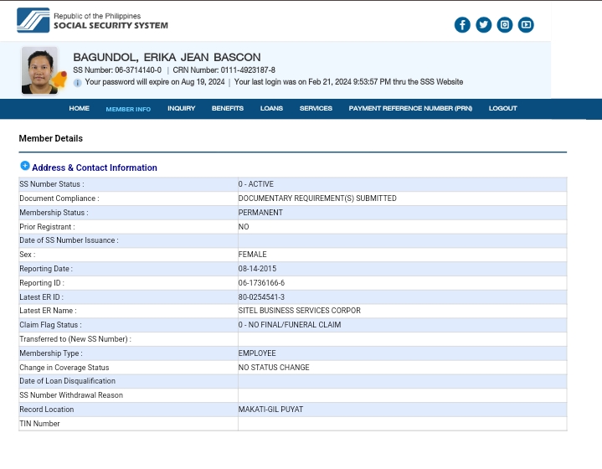Open the SSS Facebook page icon
The width and height of the screenshot is (602, 469).
pos(462,25)
